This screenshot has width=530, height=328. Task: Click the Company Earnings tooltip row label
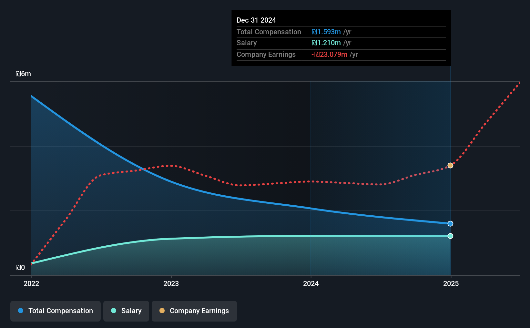tap(266, 54)
